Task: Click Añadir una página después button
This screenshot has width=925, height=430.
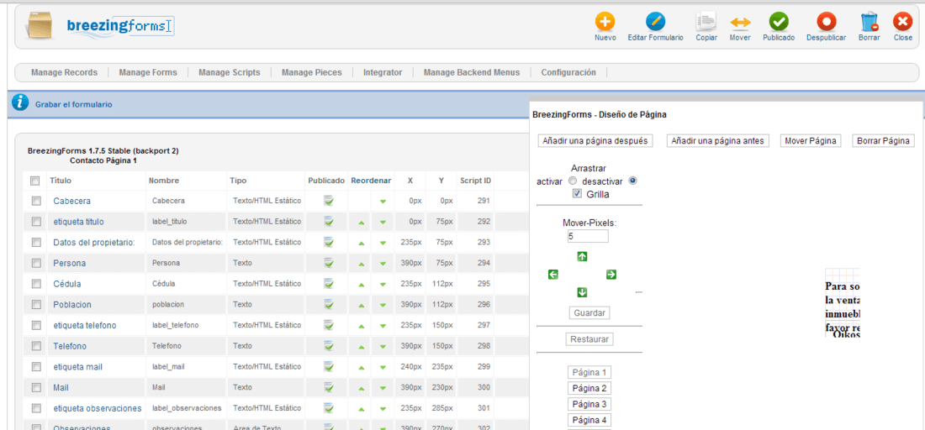Action: pos(595,141)
